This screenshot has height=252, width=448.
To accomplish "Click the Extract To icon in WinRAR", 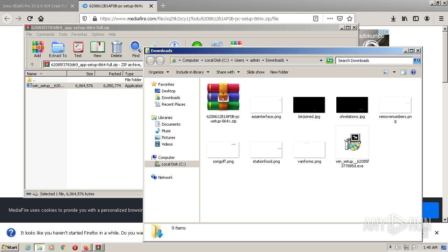I will tap(58, 49).
